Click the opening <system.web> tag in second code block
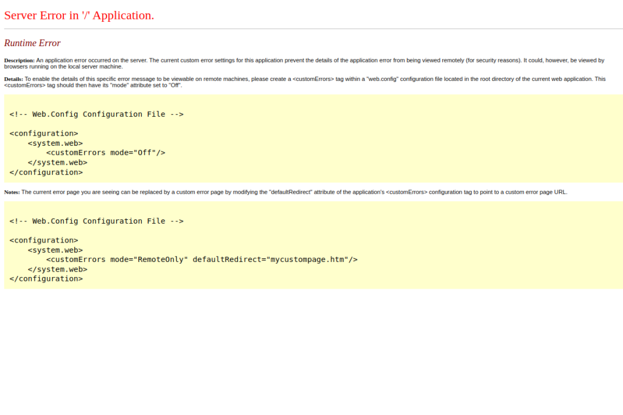 (55, 250)
